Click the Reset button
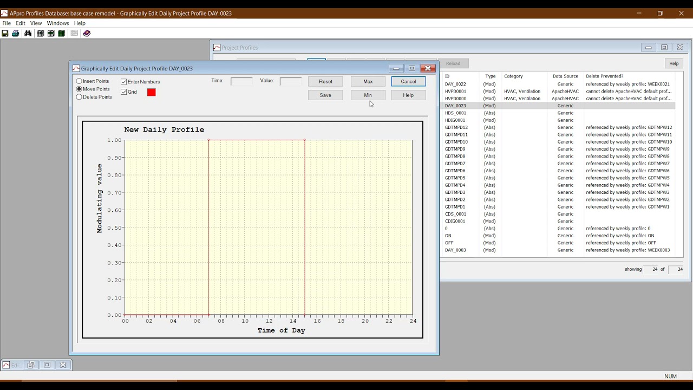 click(325, 81)
